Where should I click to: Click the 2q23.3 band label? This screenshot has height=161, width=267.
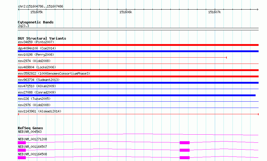[x=23, y=26]
